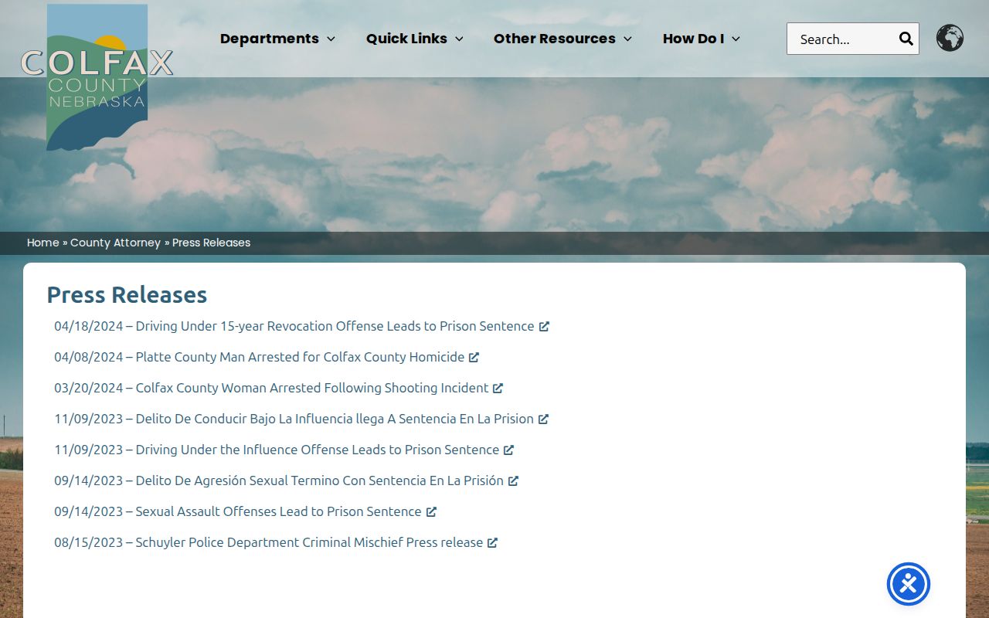The height and width of the screenshot is (618, 989).
Task: Go to County Attorney in the breadcrumb
Action: pyautogui.click(x=115, y=243)
